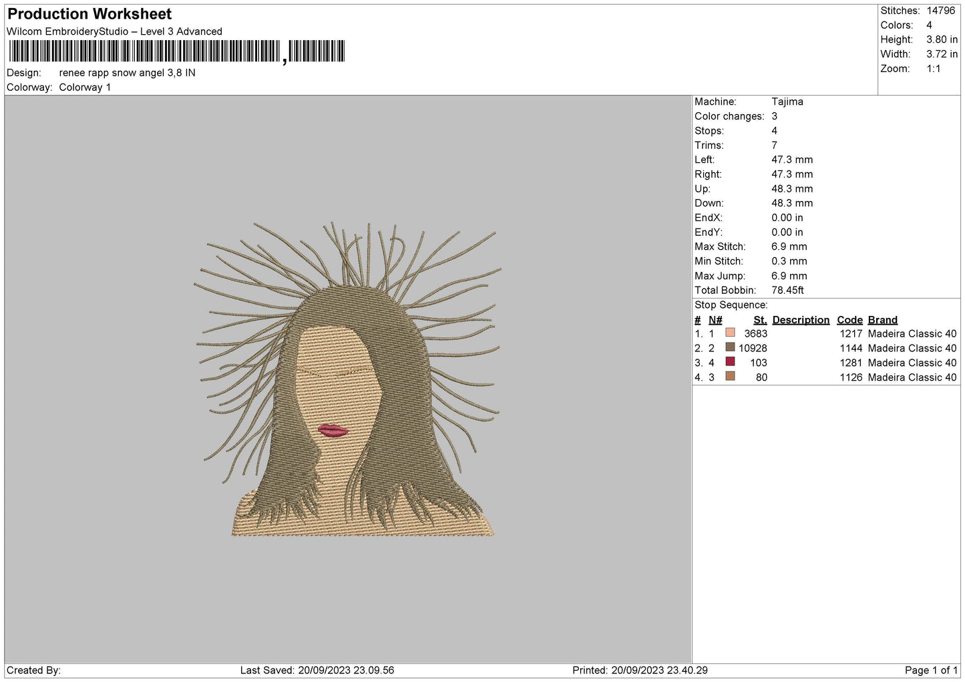Click the Max Jump value 6.9 mm

tap(789, 276)
